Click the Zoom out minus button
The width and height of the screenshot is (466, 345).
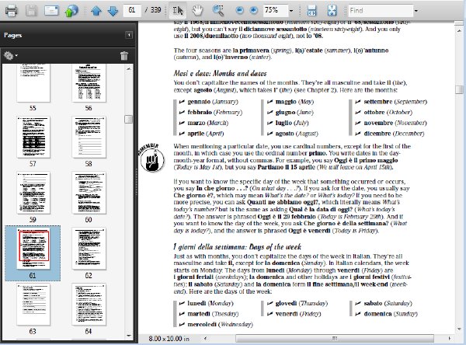[239, 11]
